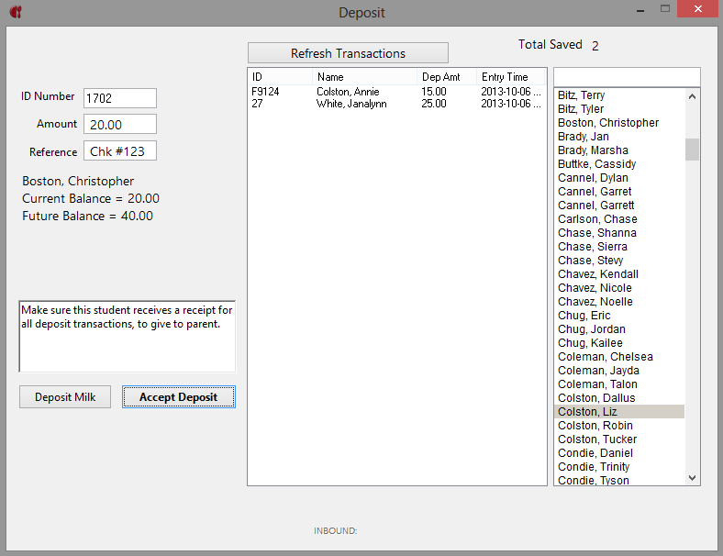Select Chavez, Noelle in student list
Screen dimensions: 723x556
(x=618, y=302)
